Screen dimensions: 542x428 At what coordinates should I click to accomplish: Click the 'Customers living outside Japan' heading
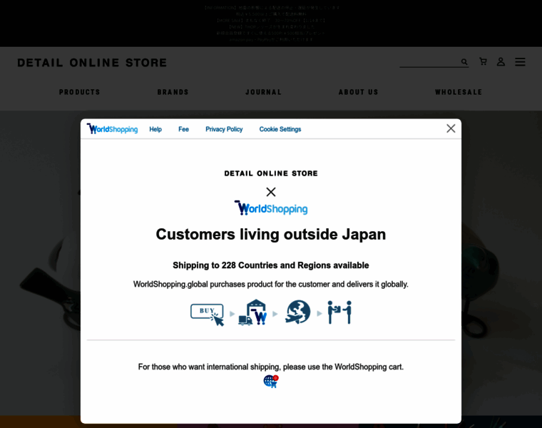point(271,235)
